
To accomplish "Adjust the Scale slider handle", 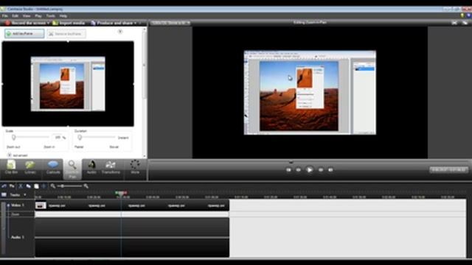I will tap(13, 138).
